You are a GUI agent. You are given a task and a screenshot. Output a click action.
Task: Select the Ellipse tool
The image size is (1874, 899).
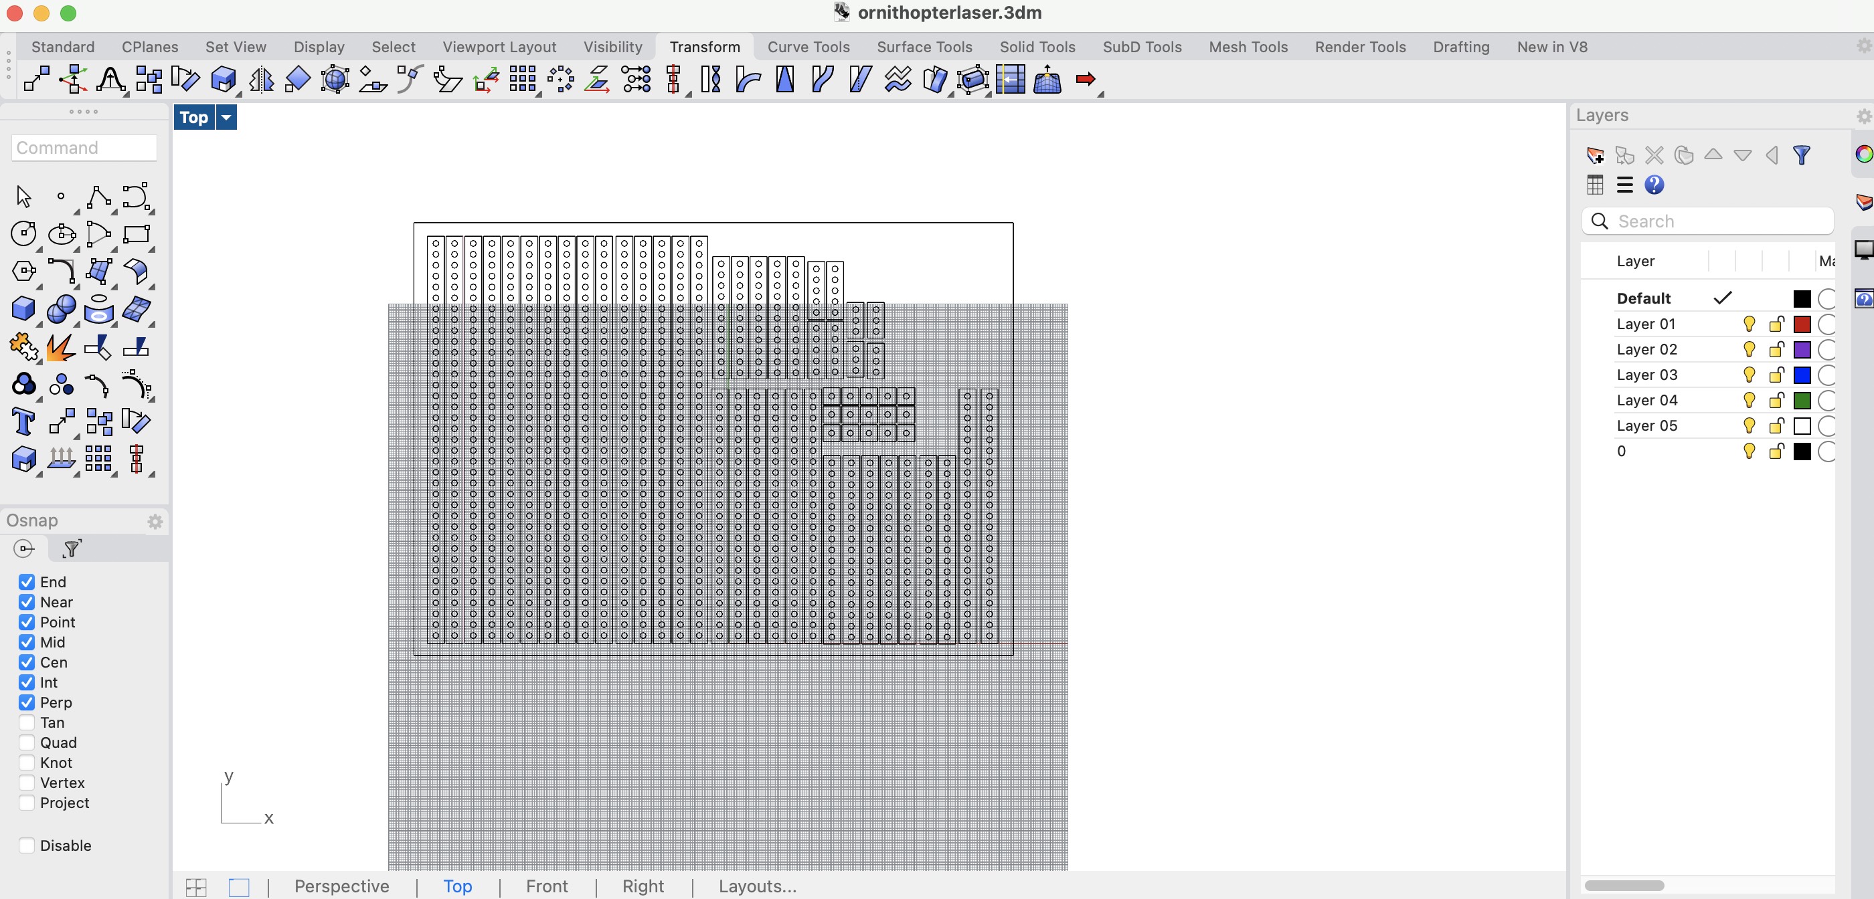coord(61,233)
